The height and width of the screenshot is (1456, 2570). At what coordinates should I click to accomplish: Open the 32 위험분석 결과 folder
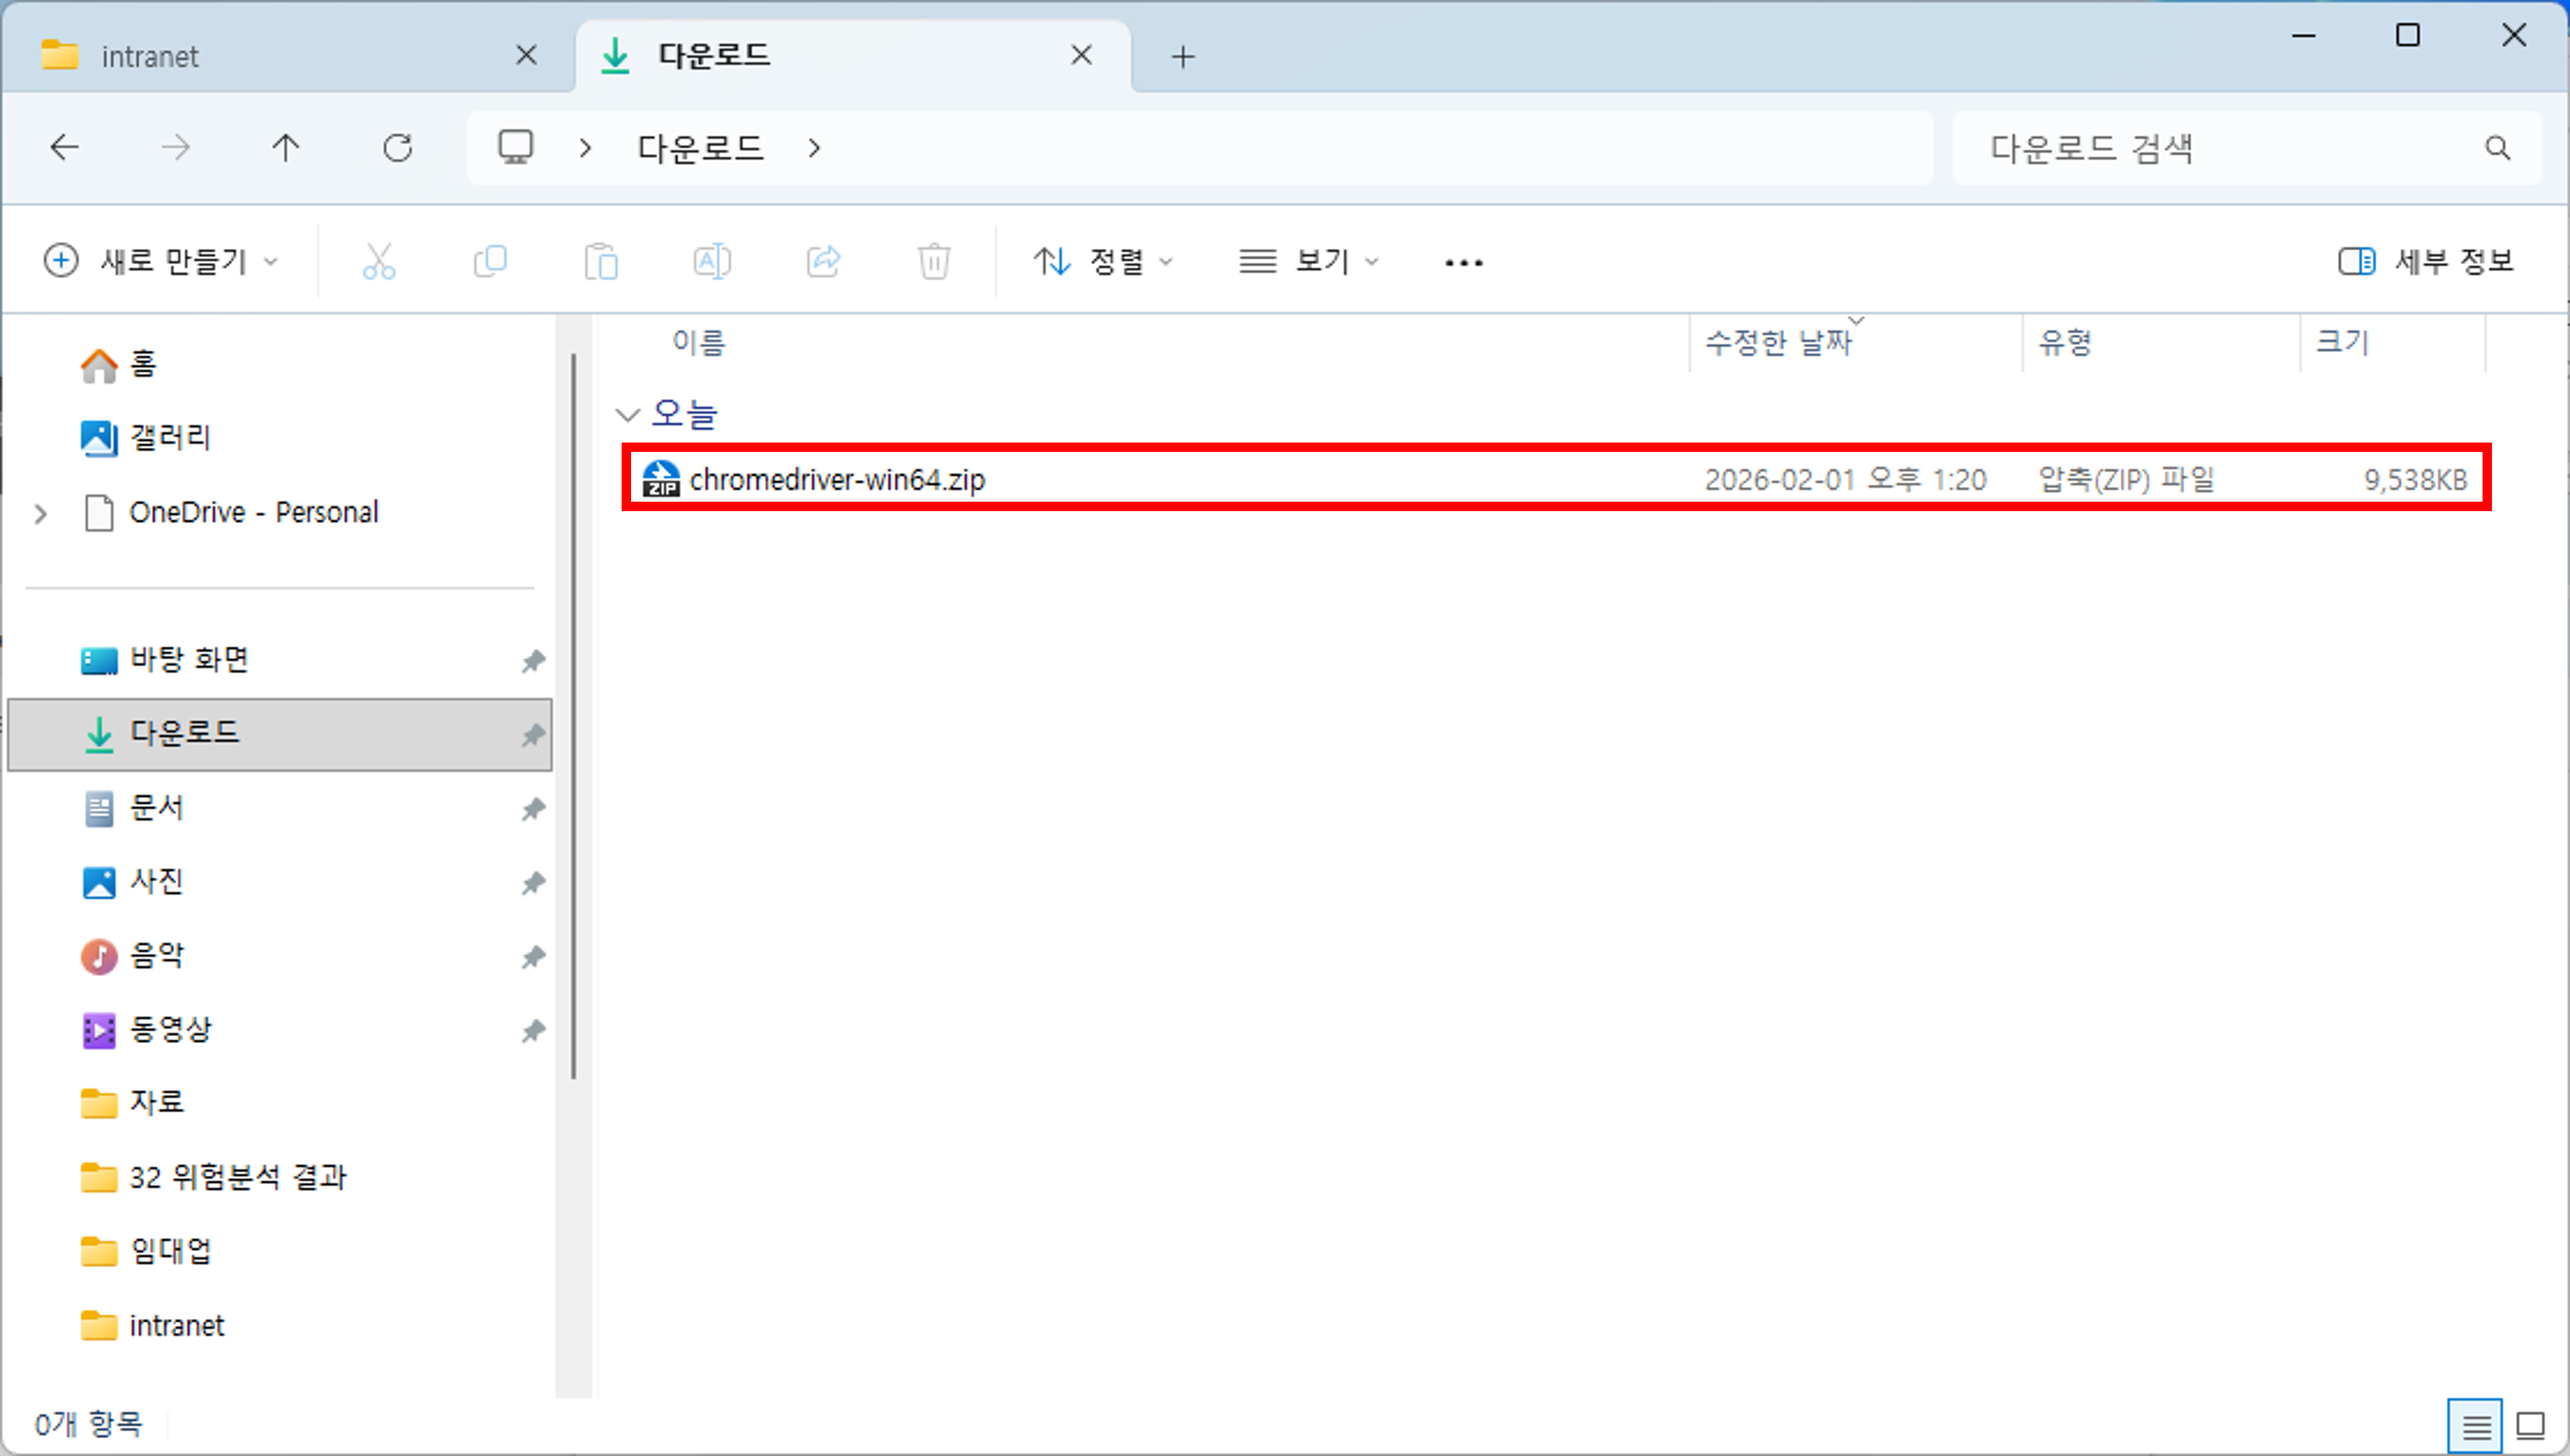coord(239,1177)
